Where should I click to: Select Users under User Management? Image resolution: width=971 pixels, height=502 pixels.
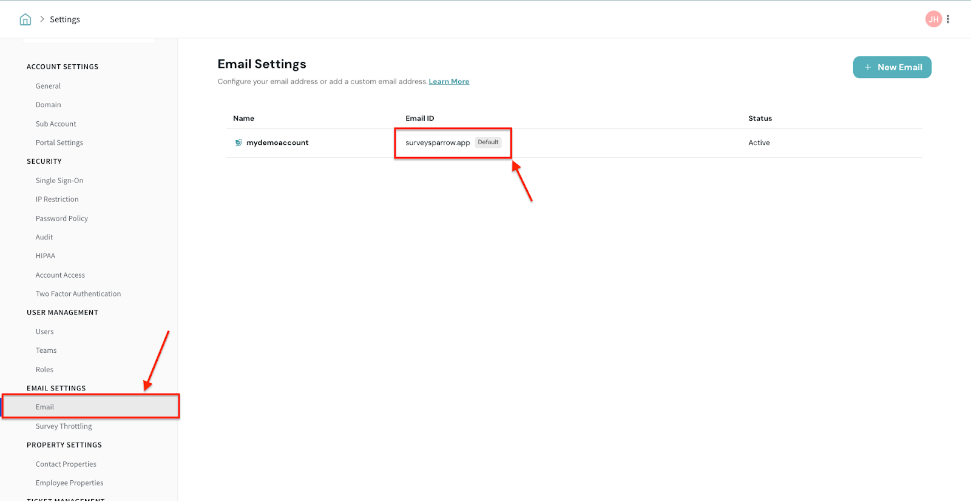pos(44,332)
